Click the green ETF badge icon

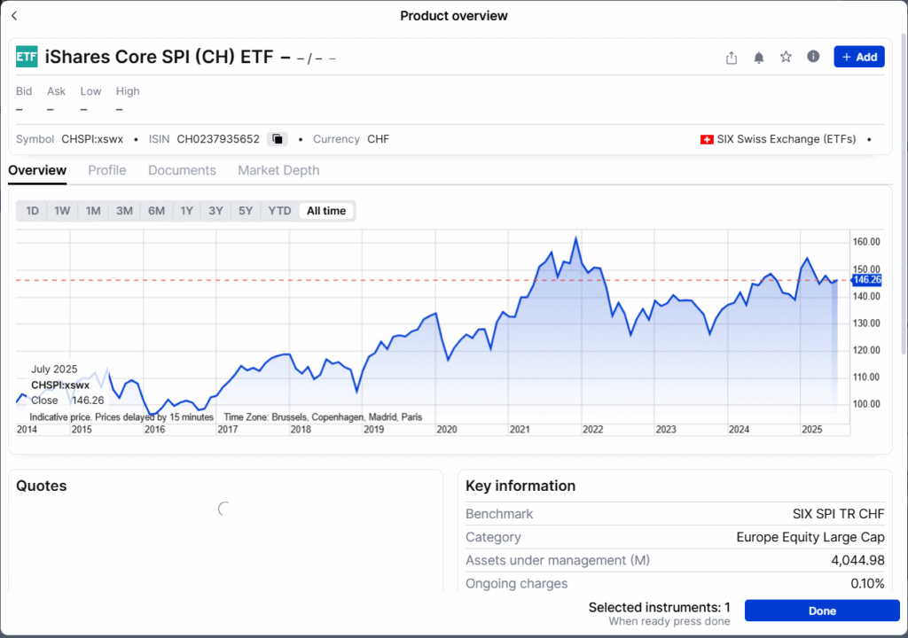[27, 57]
